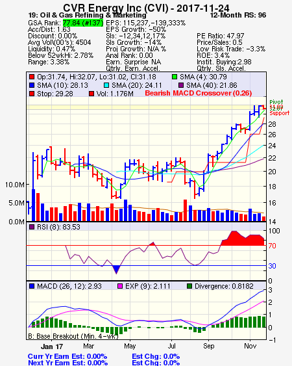The height and width of the screenshot is (366, 292).
Task: Click the Oil & Gas Refining & Marketing label
Action: point(87,16)
